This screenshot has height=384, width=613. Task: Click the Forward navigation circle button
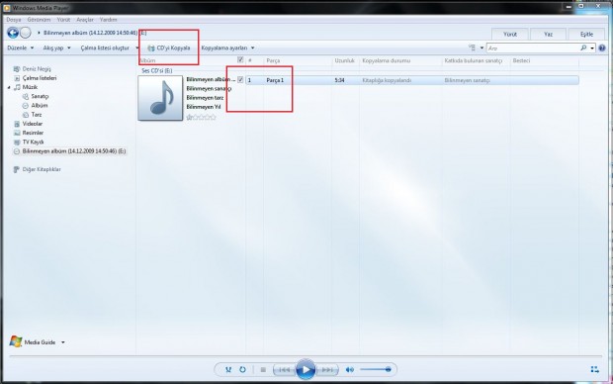point(26,33)
